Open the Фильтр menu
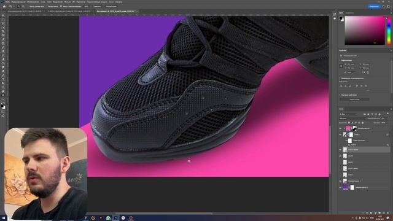This screenshot has width=393, height=221. 68,2
